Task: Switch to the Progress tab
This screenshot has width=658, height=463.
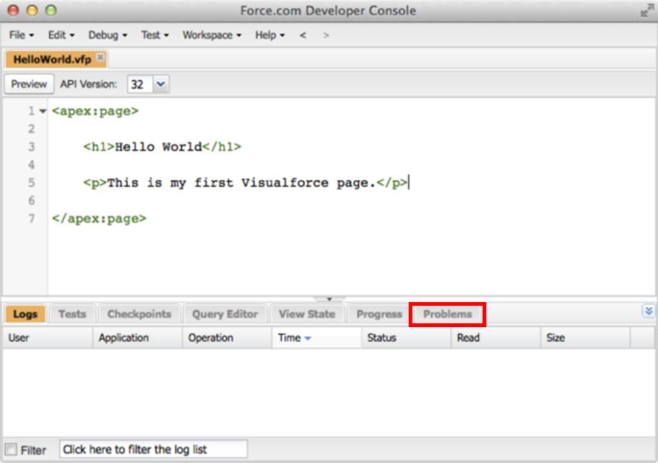Action: coord(379,314)
